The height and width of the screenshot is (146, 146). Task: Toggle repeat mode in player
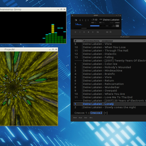coord(111,32)
